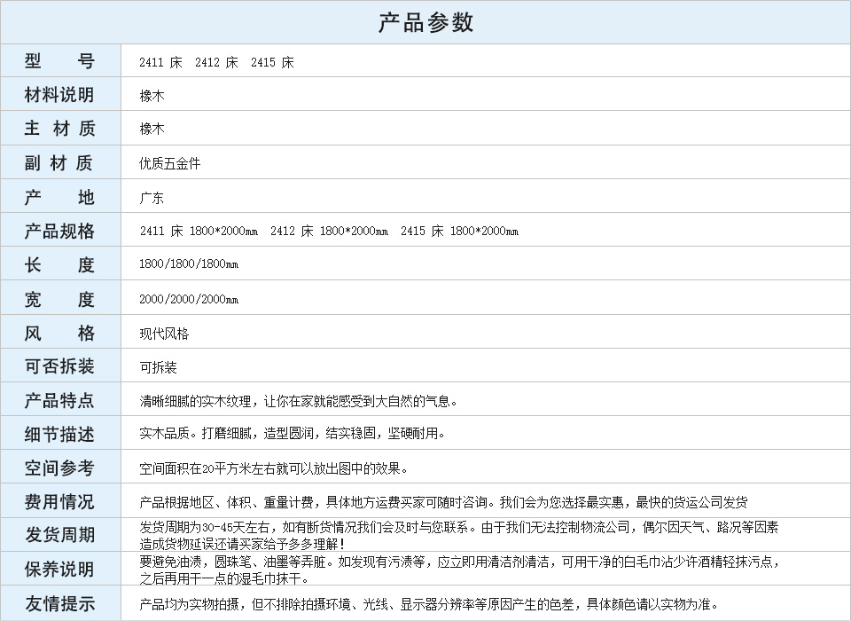Viewport: 851px width, 621px height.
Task: Select the 费用情况 label
Action: (59, 501)
